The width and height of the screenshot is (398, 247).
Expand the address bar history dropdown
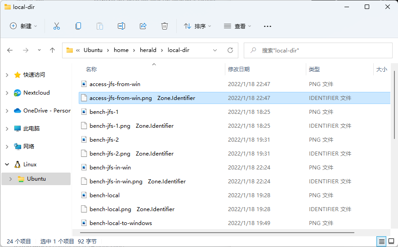coord(215,50)
